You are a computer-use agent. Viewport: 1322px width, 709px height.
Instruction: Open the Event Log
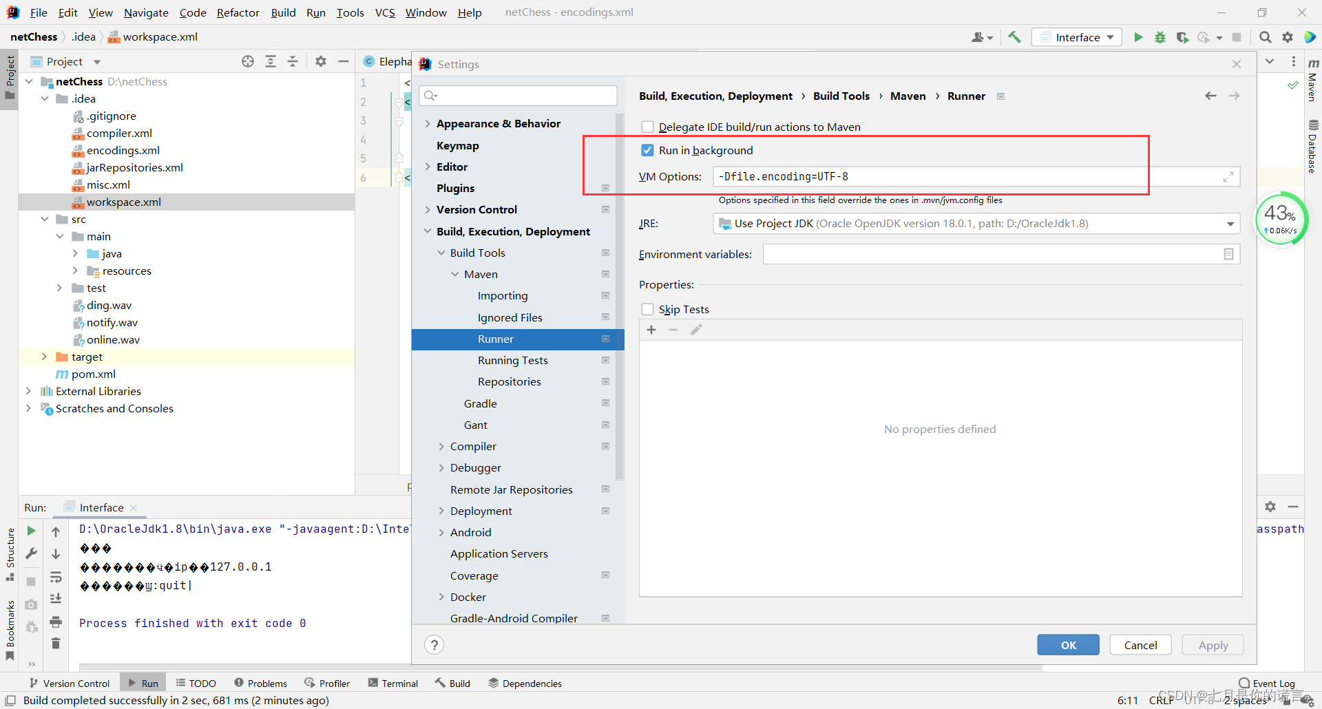(1267, 683)
